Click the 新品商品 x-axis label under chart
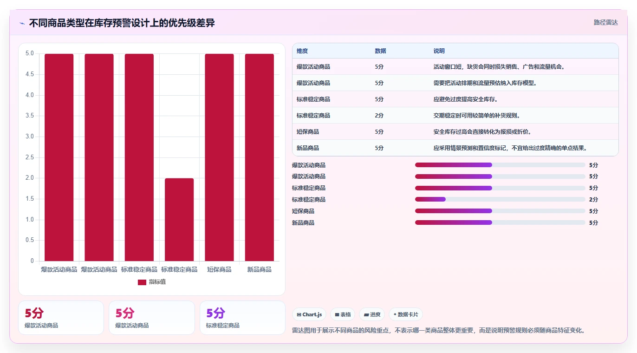The width and height of the screenshot is (637, 353). coord(260,269)
